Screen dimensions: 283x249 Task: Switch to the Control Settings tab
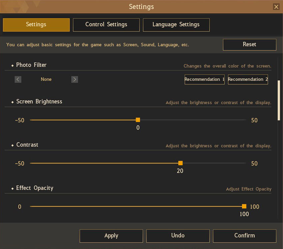pyautogui.click(x=106, y=25)
